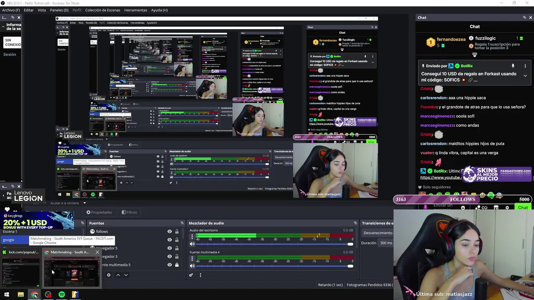This screenshot has width=534, height=300.
Task: Open advanced audio properties gear icon
Action: [x=191, y=275]
